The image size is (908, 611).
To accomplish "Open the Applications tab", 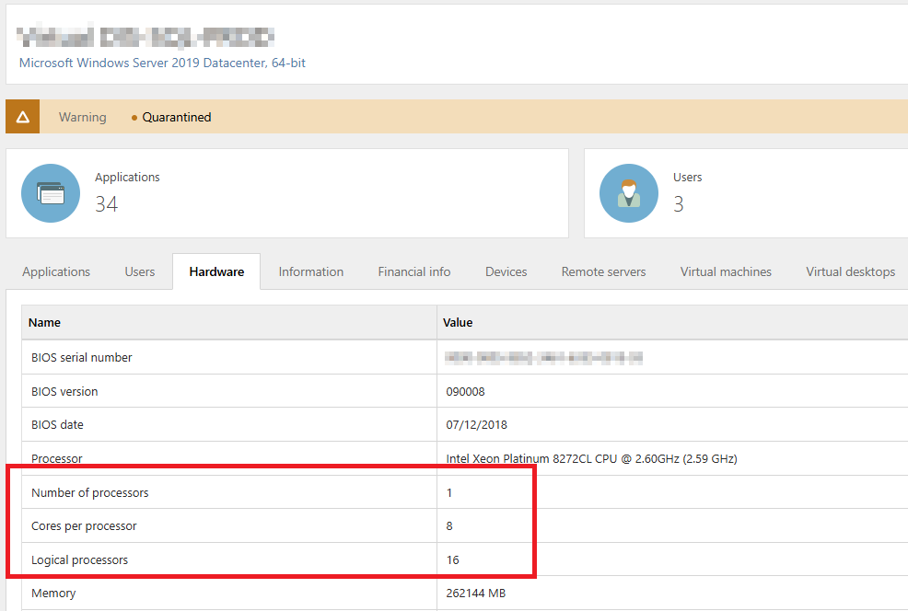I will point(56,272).
